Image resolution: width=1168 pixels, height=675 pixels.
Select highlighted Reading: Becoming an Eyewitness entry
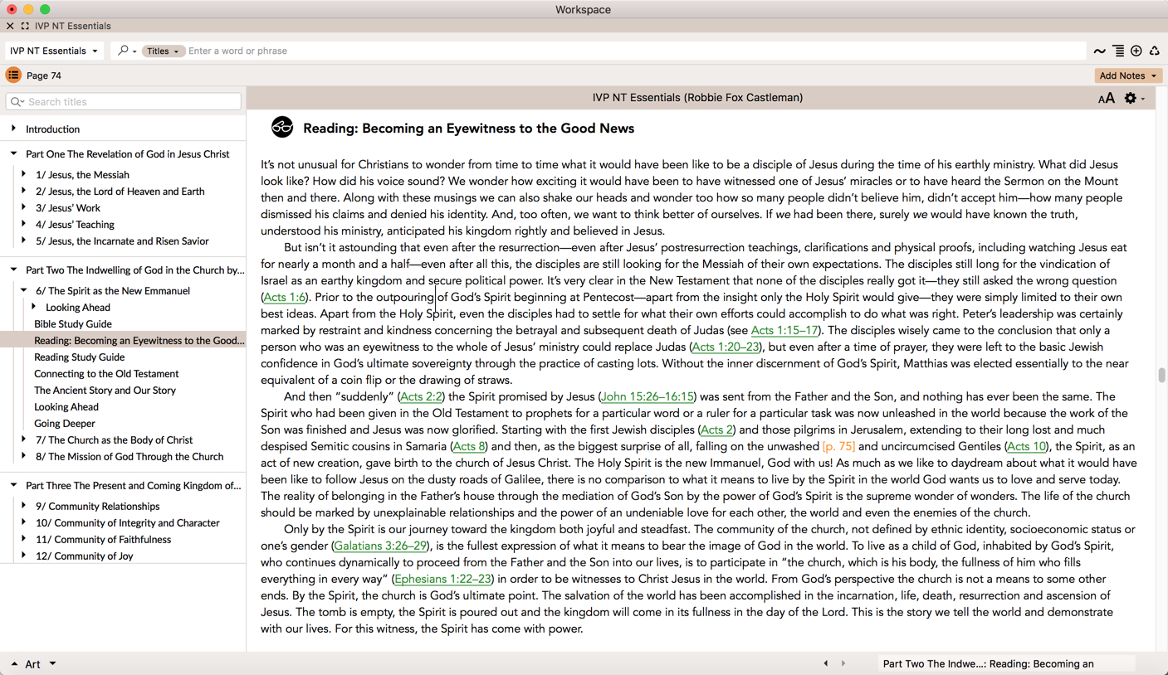tap(123, 340)
